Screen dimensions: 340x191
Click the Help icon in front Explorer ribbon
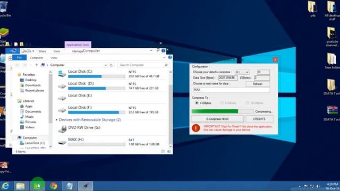tap(170, 57)
